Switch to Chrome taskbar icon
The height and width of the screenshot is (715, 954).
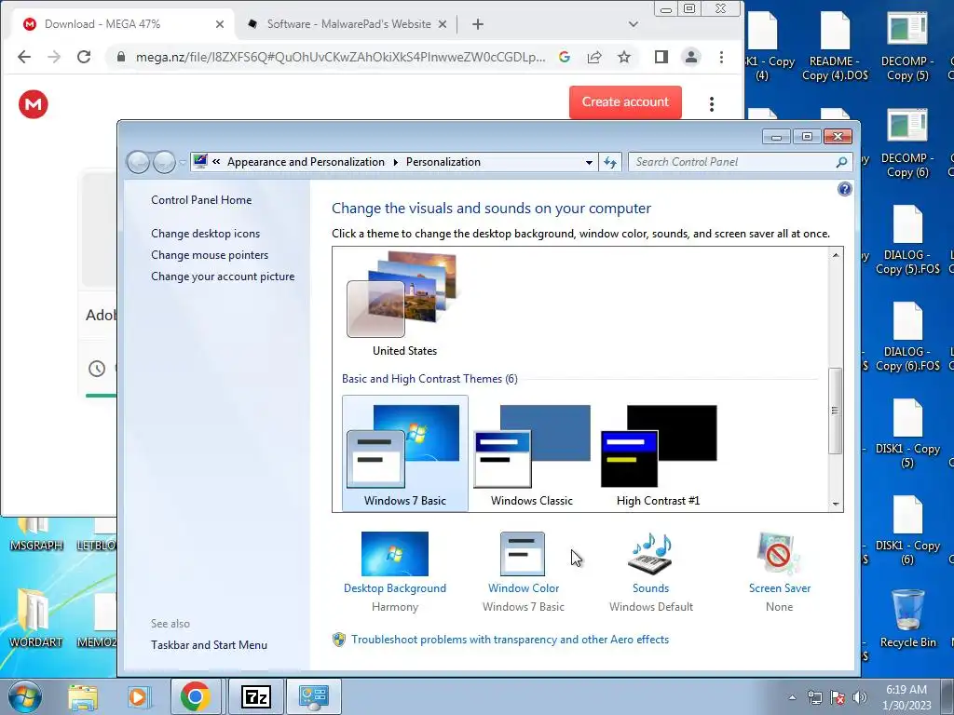[195, 696]
